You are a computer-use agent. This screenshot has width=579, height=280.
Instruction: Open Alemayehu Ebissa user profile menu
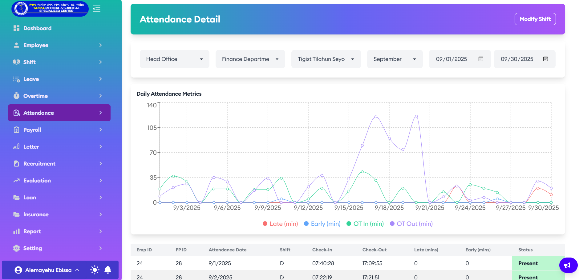(x=48, y=270)
